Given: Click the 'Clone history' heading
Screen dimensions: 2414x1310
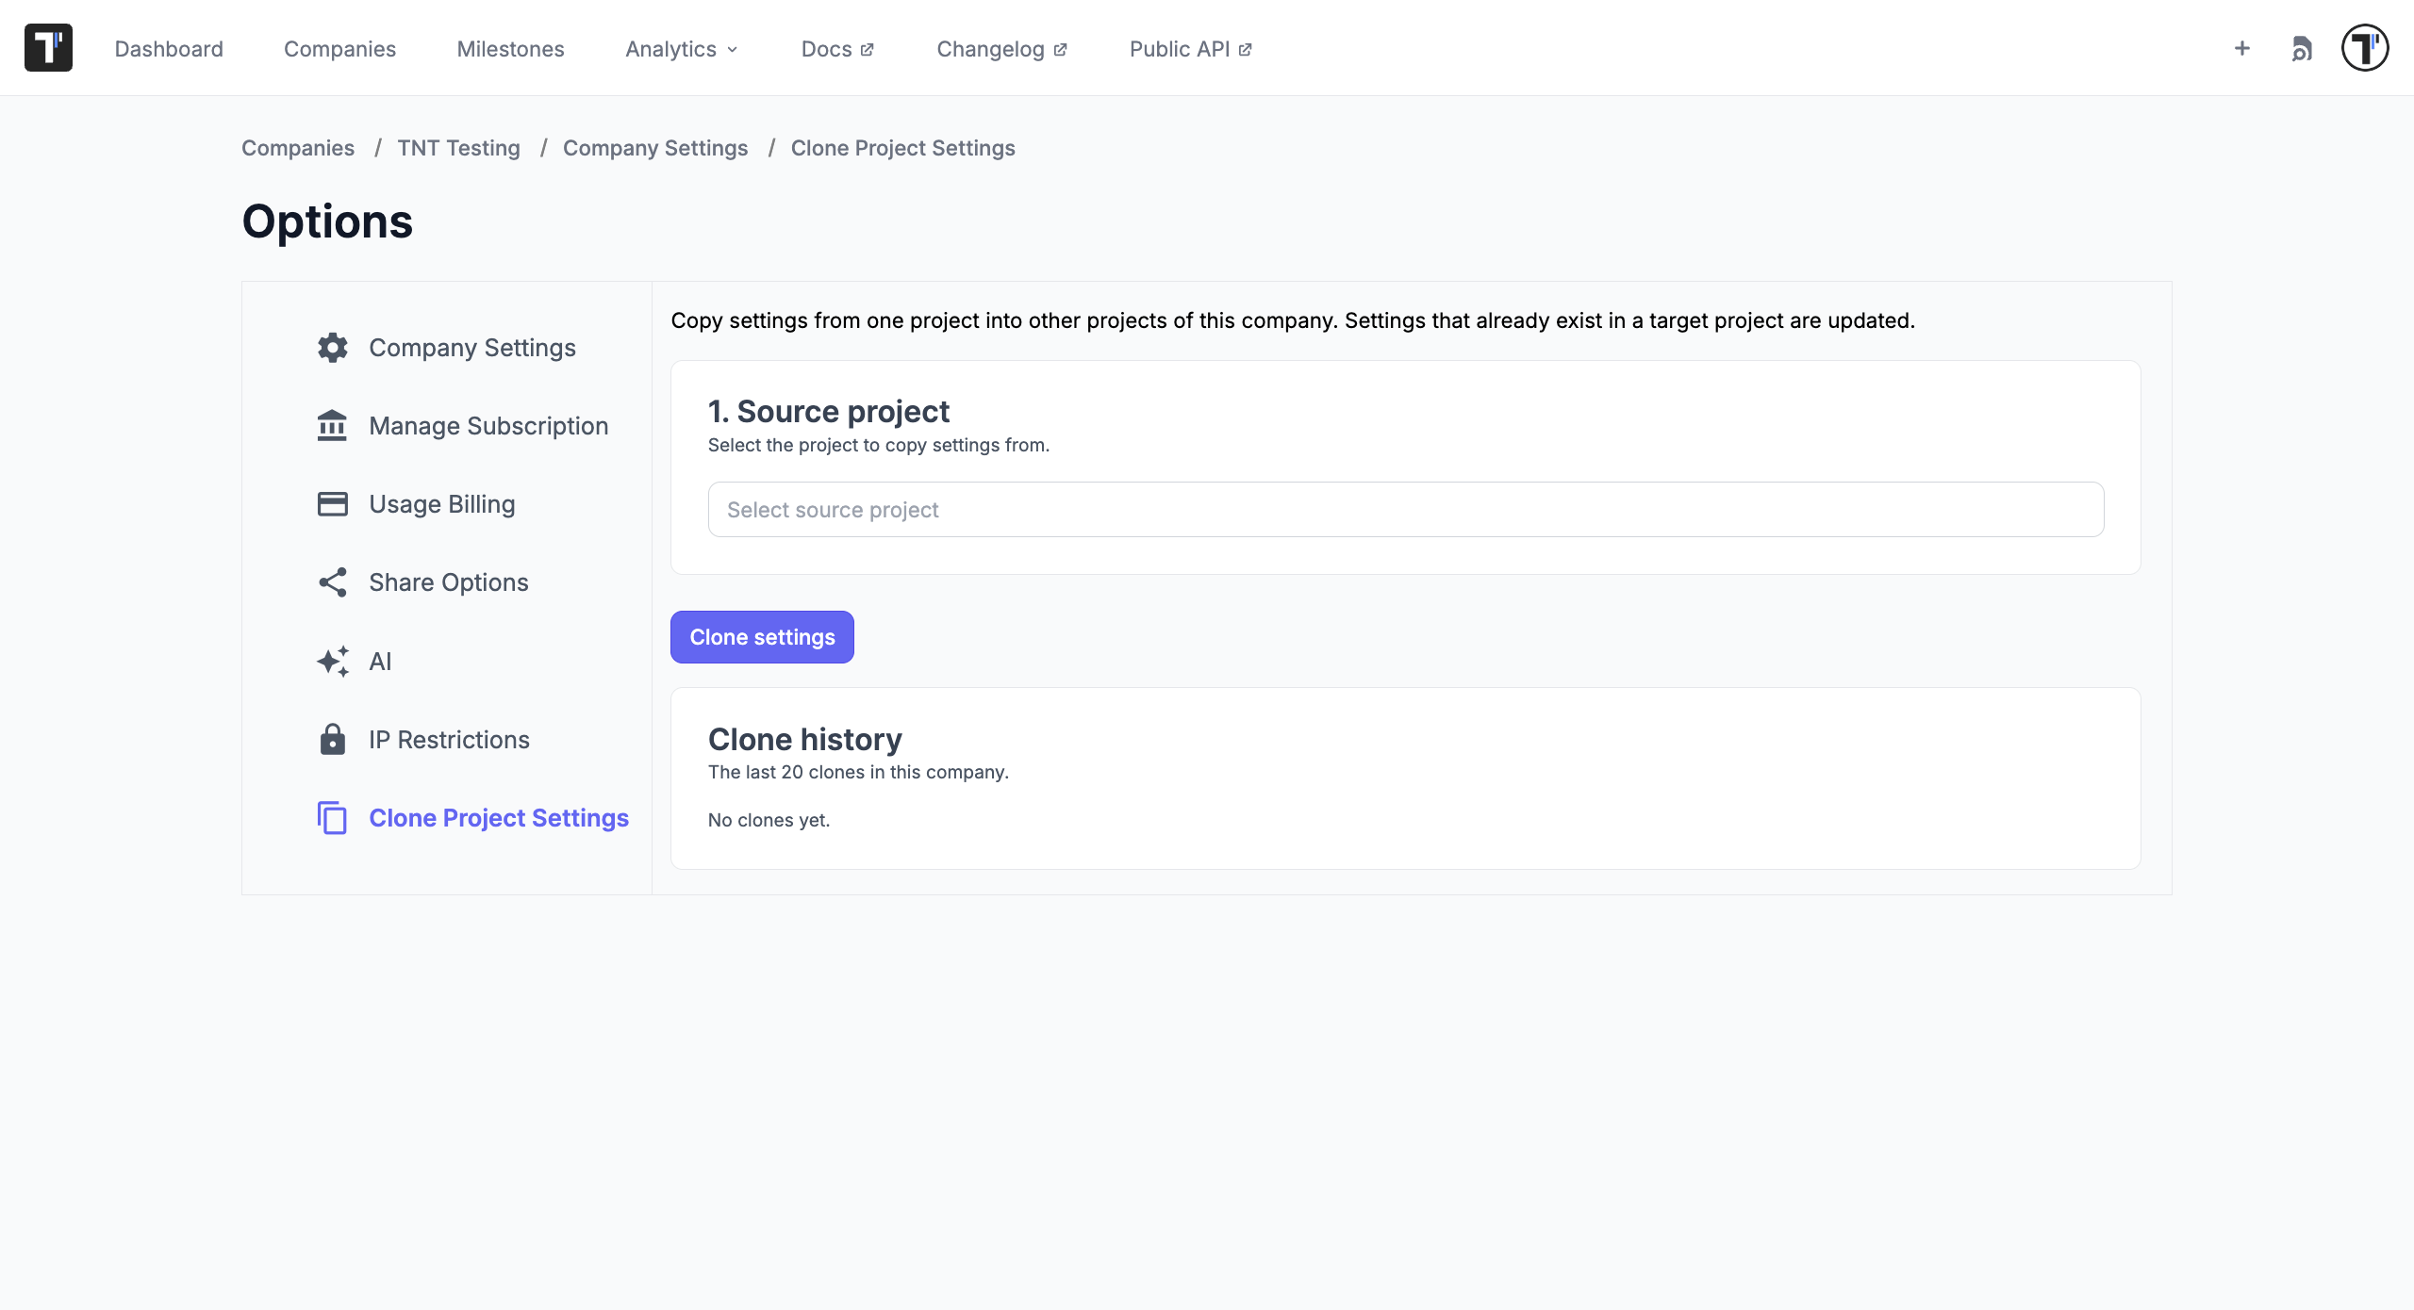Looking at the screenshot, I should (805, 740).
